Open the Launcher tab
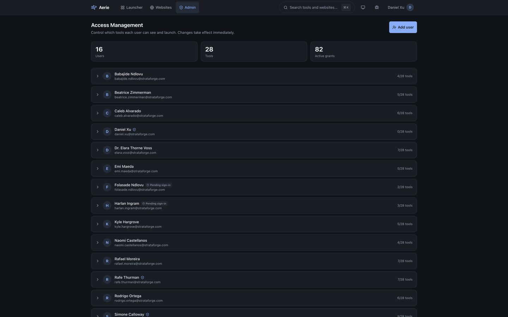The image size is (508, 317). pyautogui.click(x=132, y=7)
